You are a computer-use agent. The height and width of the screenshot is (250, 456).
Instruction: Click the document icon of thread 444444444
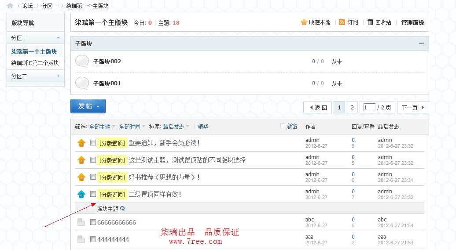tap(81, 239)
